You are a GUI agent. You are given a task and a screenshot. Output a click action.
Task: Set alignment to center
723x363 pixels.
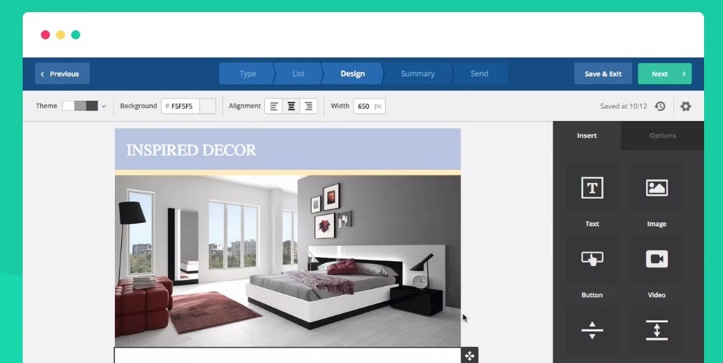(291, 107)
